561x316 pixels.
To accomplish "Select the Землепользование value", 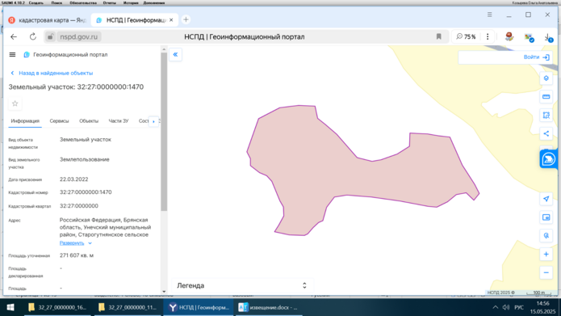I will (85, 160).
